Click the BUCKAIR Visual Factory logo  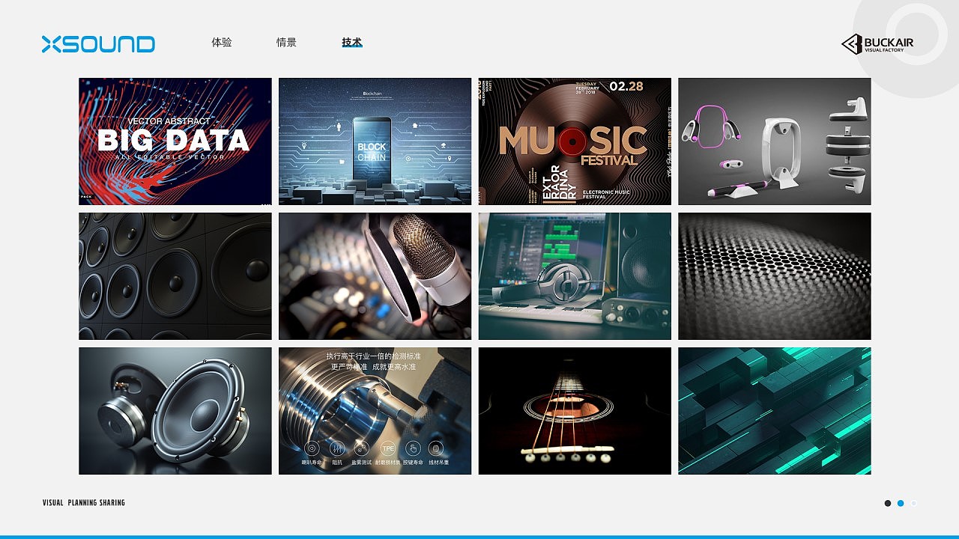coord(877,44)
